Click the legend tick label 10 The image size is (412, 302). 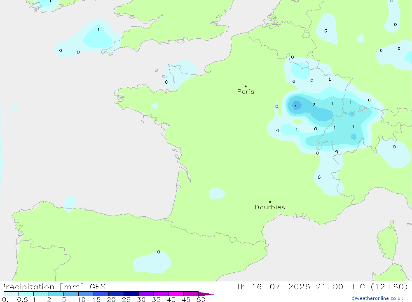(x=82, y=300)
